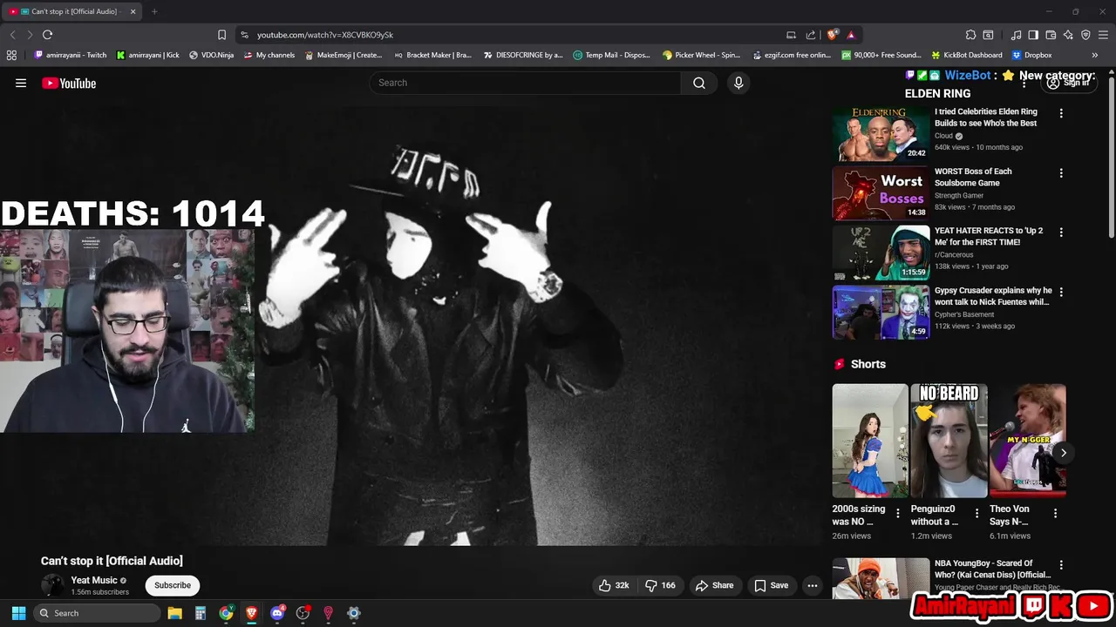Open Brave VPN shield icon

tap(1085, 35)
